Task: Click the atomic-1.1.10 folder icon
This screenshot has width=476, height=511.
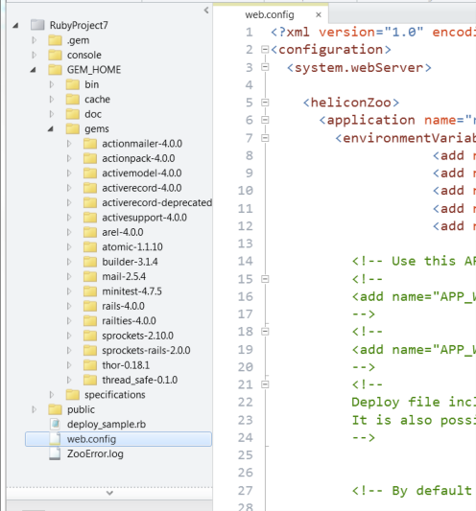Action: (90, 247)
